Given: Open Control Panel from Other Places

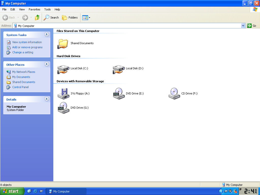Looking at the screenshot, I should pos(20,87).
